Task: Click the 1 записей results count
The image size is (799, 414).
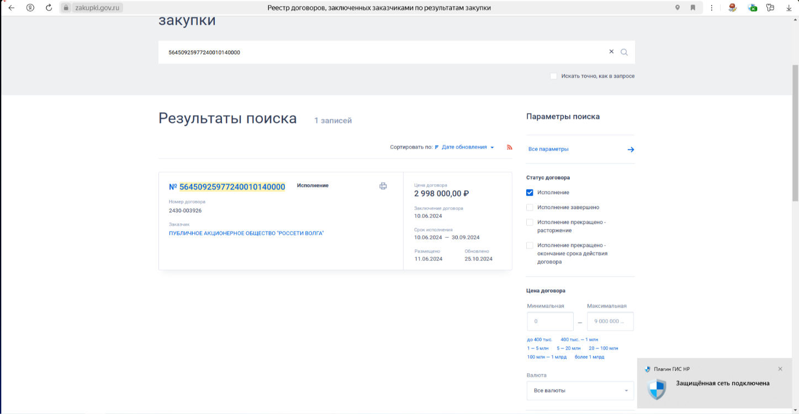Action: click(333, 120)
